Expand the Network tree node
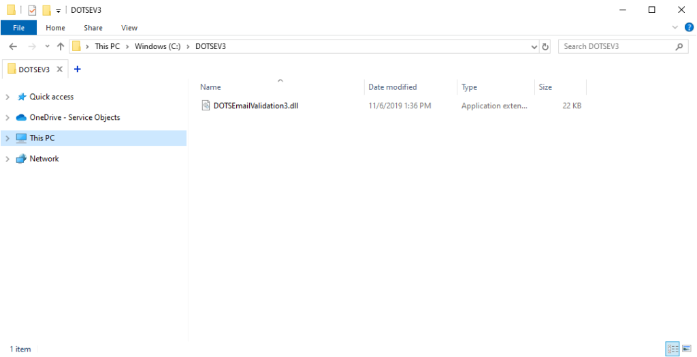The width and height of the screenshot is (697, 357). point(7,159)
